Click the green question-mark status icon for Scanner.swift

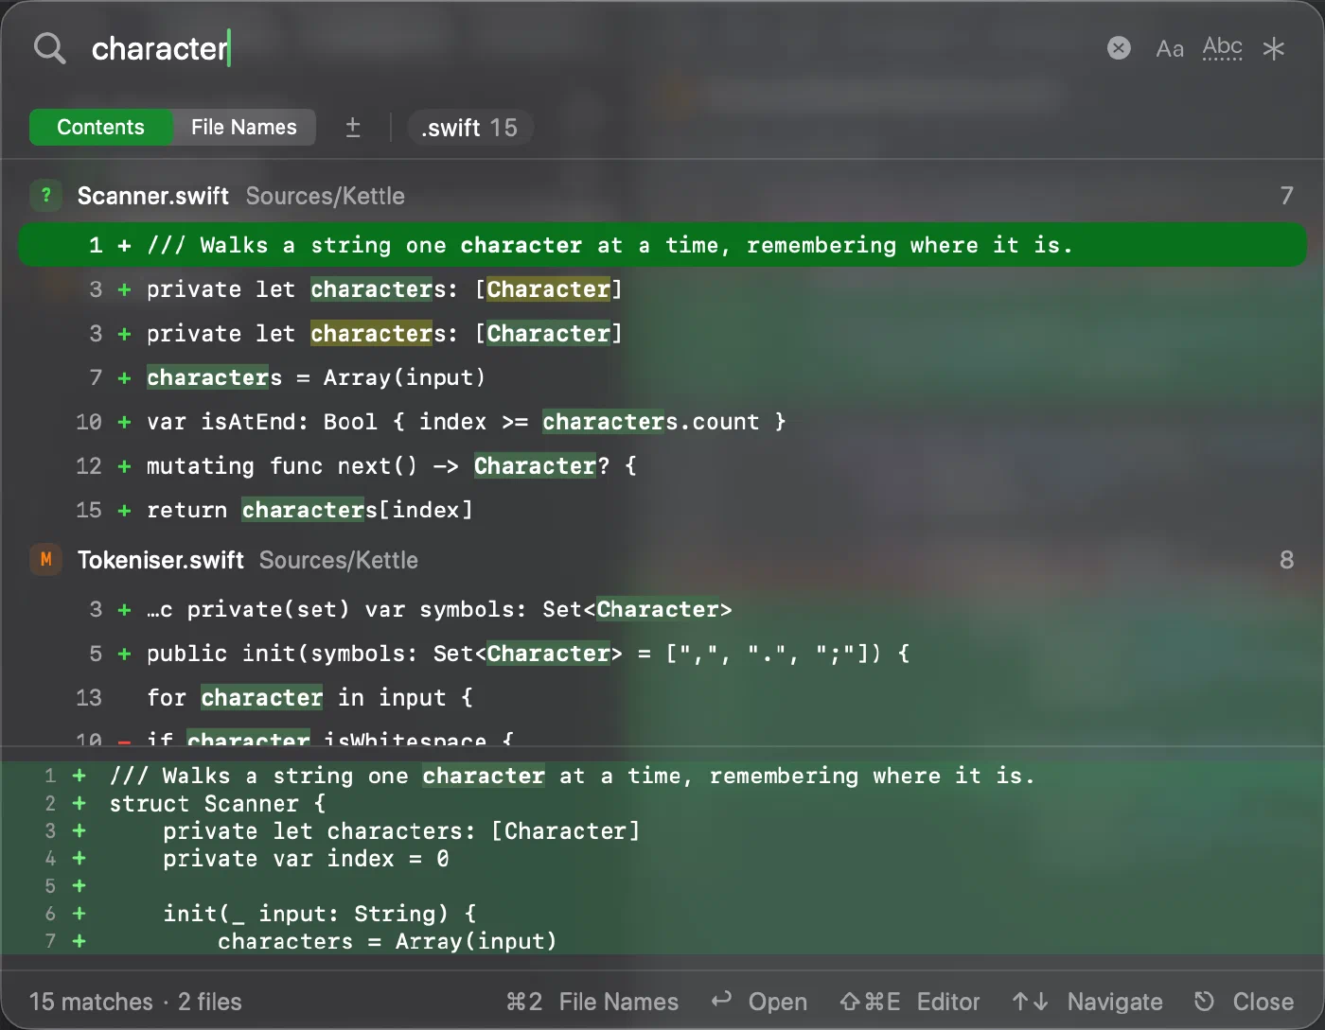tap(45, 196)
